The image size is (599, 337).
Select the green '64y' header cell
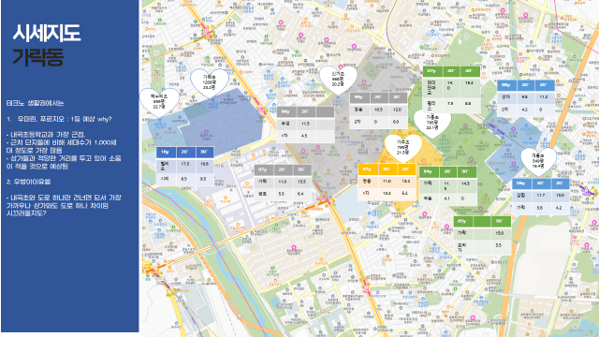point(429,172)
